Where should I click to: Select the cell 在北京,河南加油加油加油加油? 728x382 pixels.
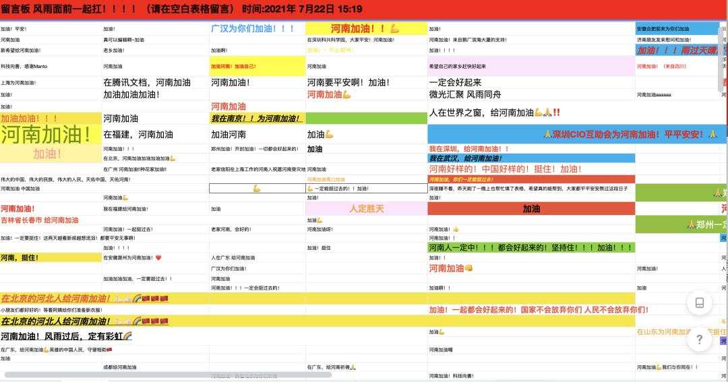pyautogui.click(x=156, y=158)
